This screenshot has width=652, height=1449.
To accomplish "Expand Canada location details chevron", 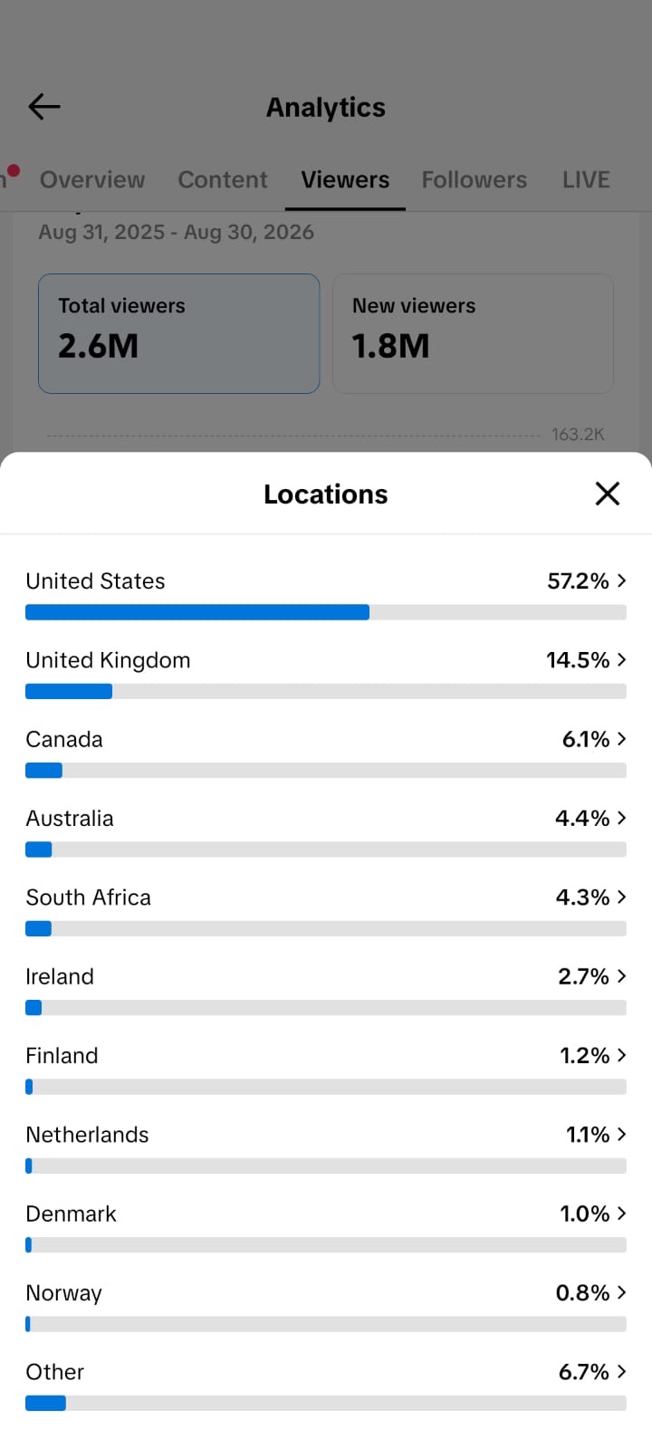I will click(x=621, y=739).
